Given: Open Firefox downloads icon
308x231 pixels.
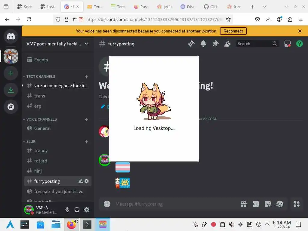Looking at the screenshot, I should click(268, 19).
